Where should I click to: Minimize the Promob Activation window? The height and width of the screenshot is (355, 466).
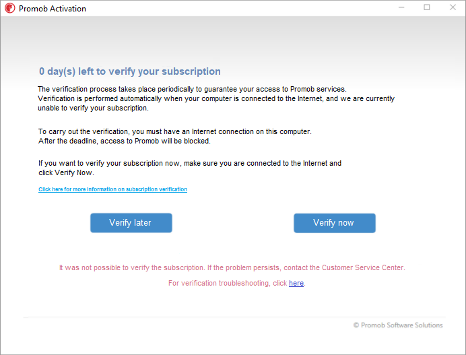[401, 7]
